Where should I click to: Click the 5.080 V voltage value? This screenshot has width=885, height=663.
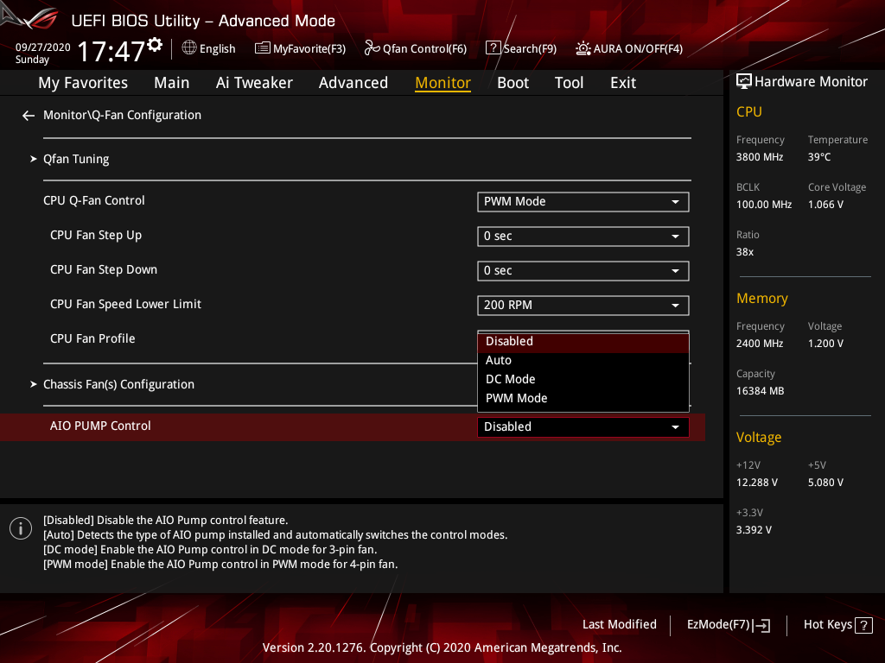click(825, 483)
